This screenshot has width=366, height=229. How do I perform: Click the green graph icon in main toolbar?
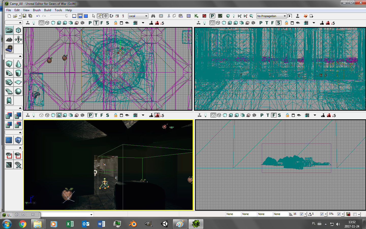pos(220,16)
